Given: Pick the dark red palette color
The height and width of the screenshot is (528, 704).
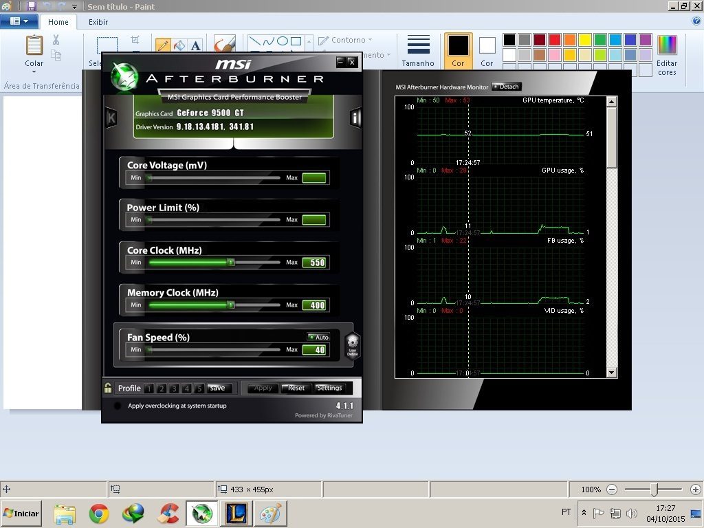Looking at the screenshot, I should [540, 39].
